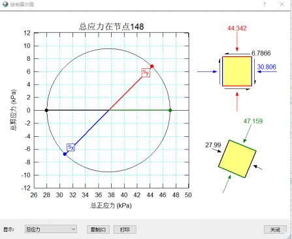This screenshot has width=292, height=239.
Task: Click the upright yellow stress element square
Action: 237,71
